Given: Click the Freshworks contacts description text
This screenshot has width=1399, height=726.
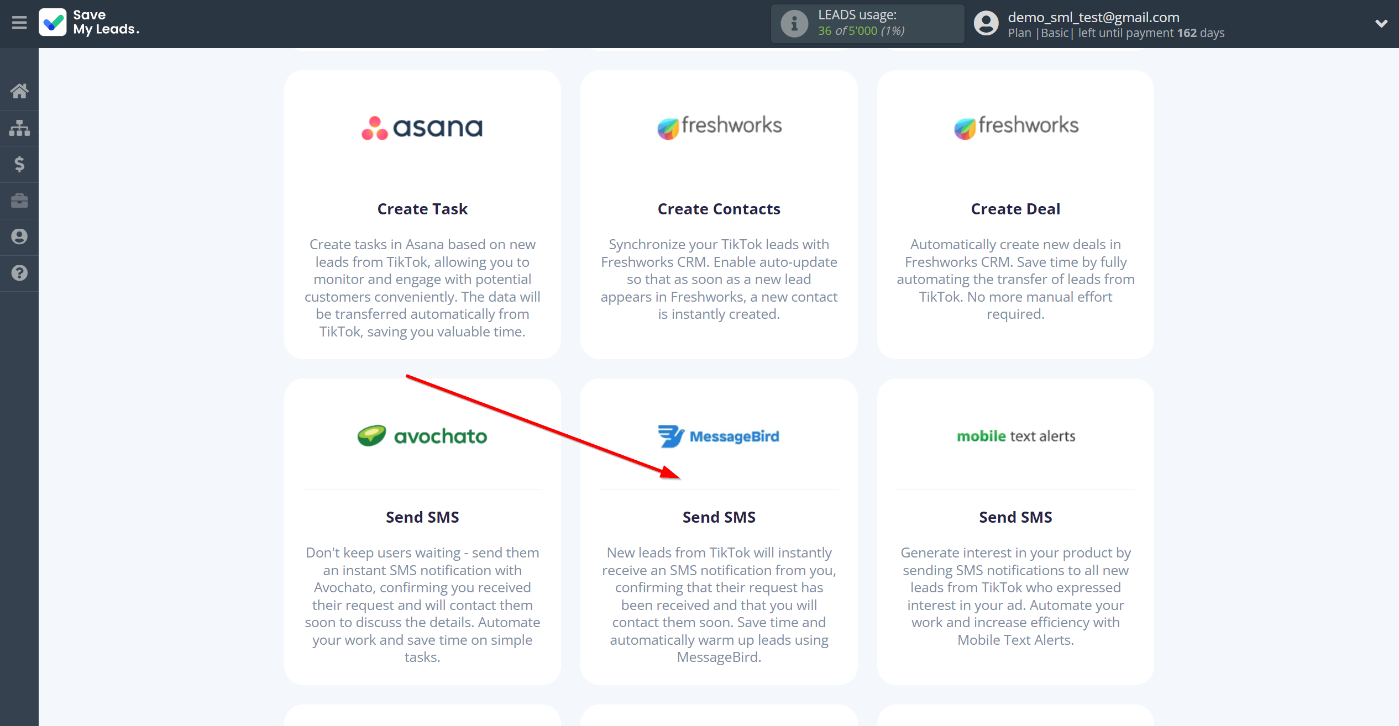Looking at the screenshot, I should pos(719,279).
